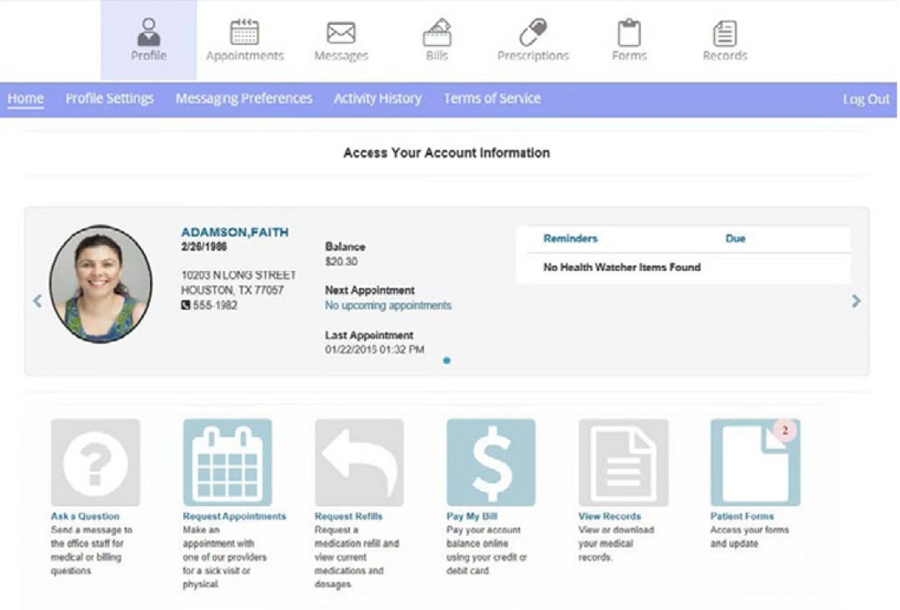Click Faith Adamson's profile photo
Image resolution: width=900 pixels, height=610 pixels.
[101, 283]
